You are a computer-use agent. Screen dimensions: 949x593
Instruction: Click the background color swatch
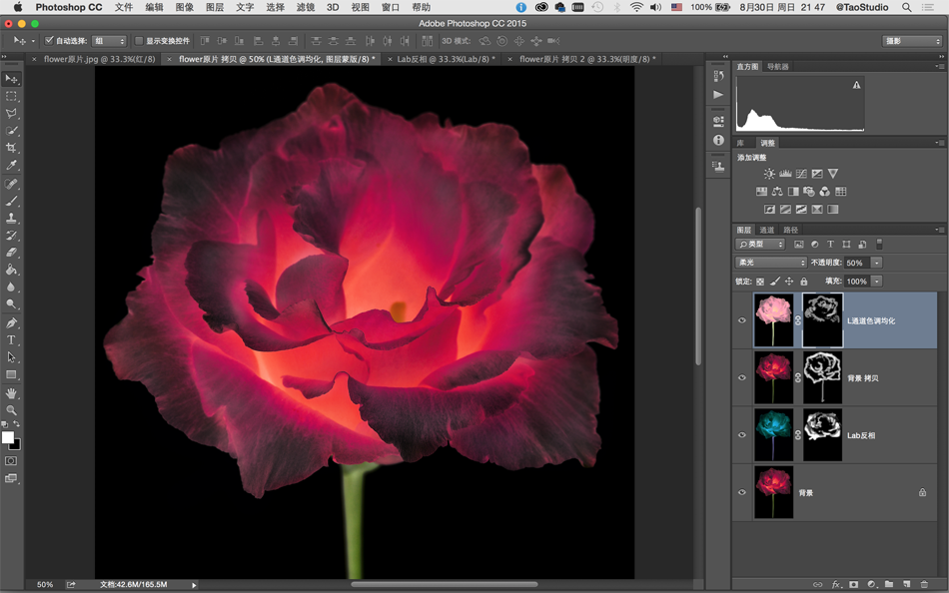pyautogui.click(x=16, y=446)
